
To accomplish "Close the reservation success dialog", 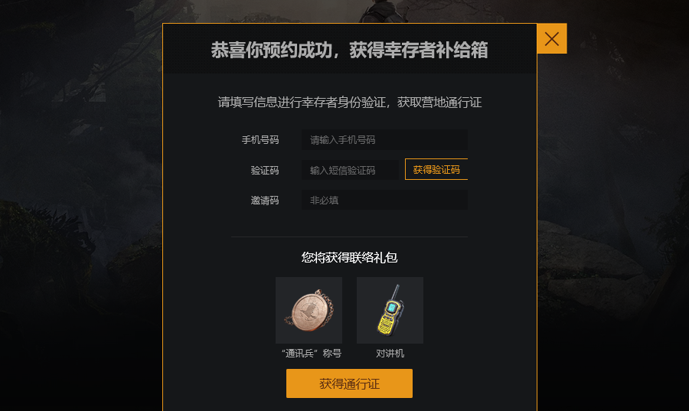I will (x=552, y=38).
